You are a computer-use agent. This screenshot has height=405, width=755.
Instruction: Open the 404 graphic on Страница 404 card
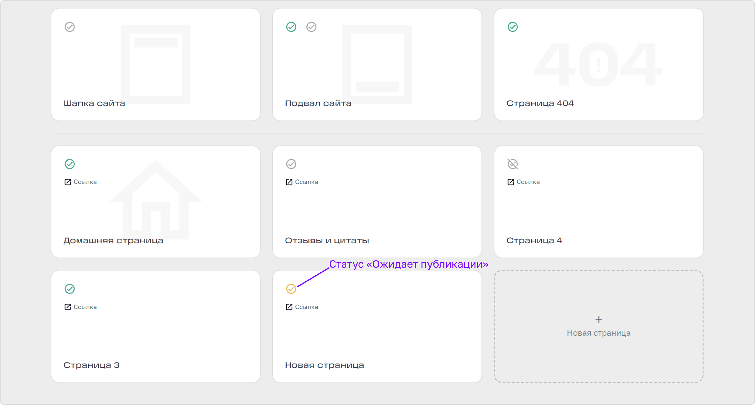598,64
